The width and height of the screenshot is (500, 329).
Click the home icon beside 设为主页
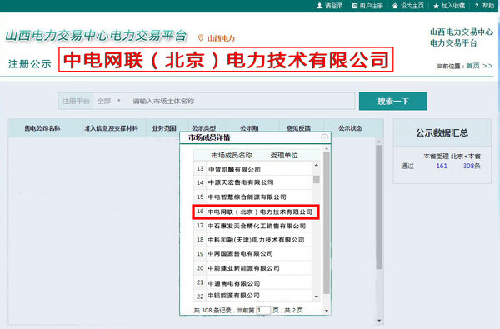(395, 6)
